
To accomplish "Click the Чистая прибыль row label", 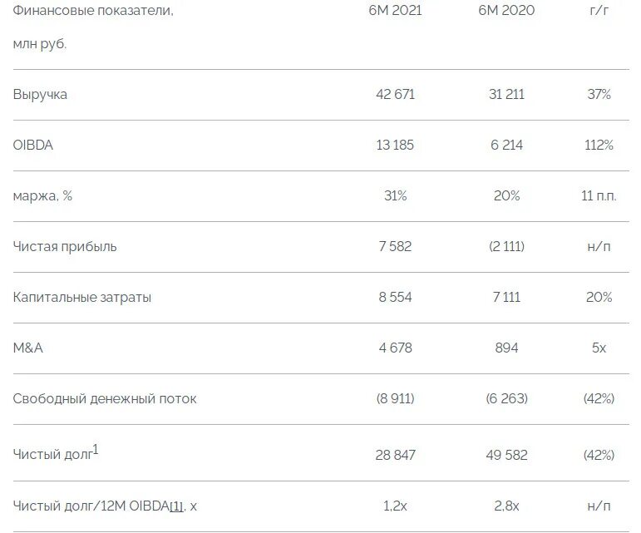I will click(x=65, y=247).
